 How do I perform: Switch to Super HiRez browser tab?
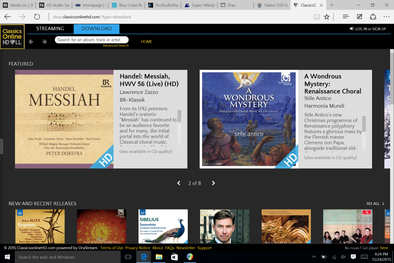[200, 5]
